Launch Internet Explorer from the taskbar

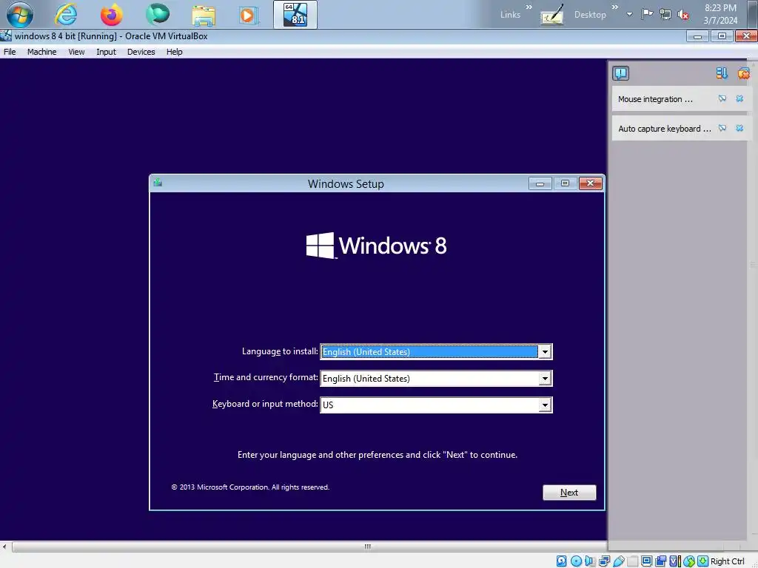(x=66, y=14)
